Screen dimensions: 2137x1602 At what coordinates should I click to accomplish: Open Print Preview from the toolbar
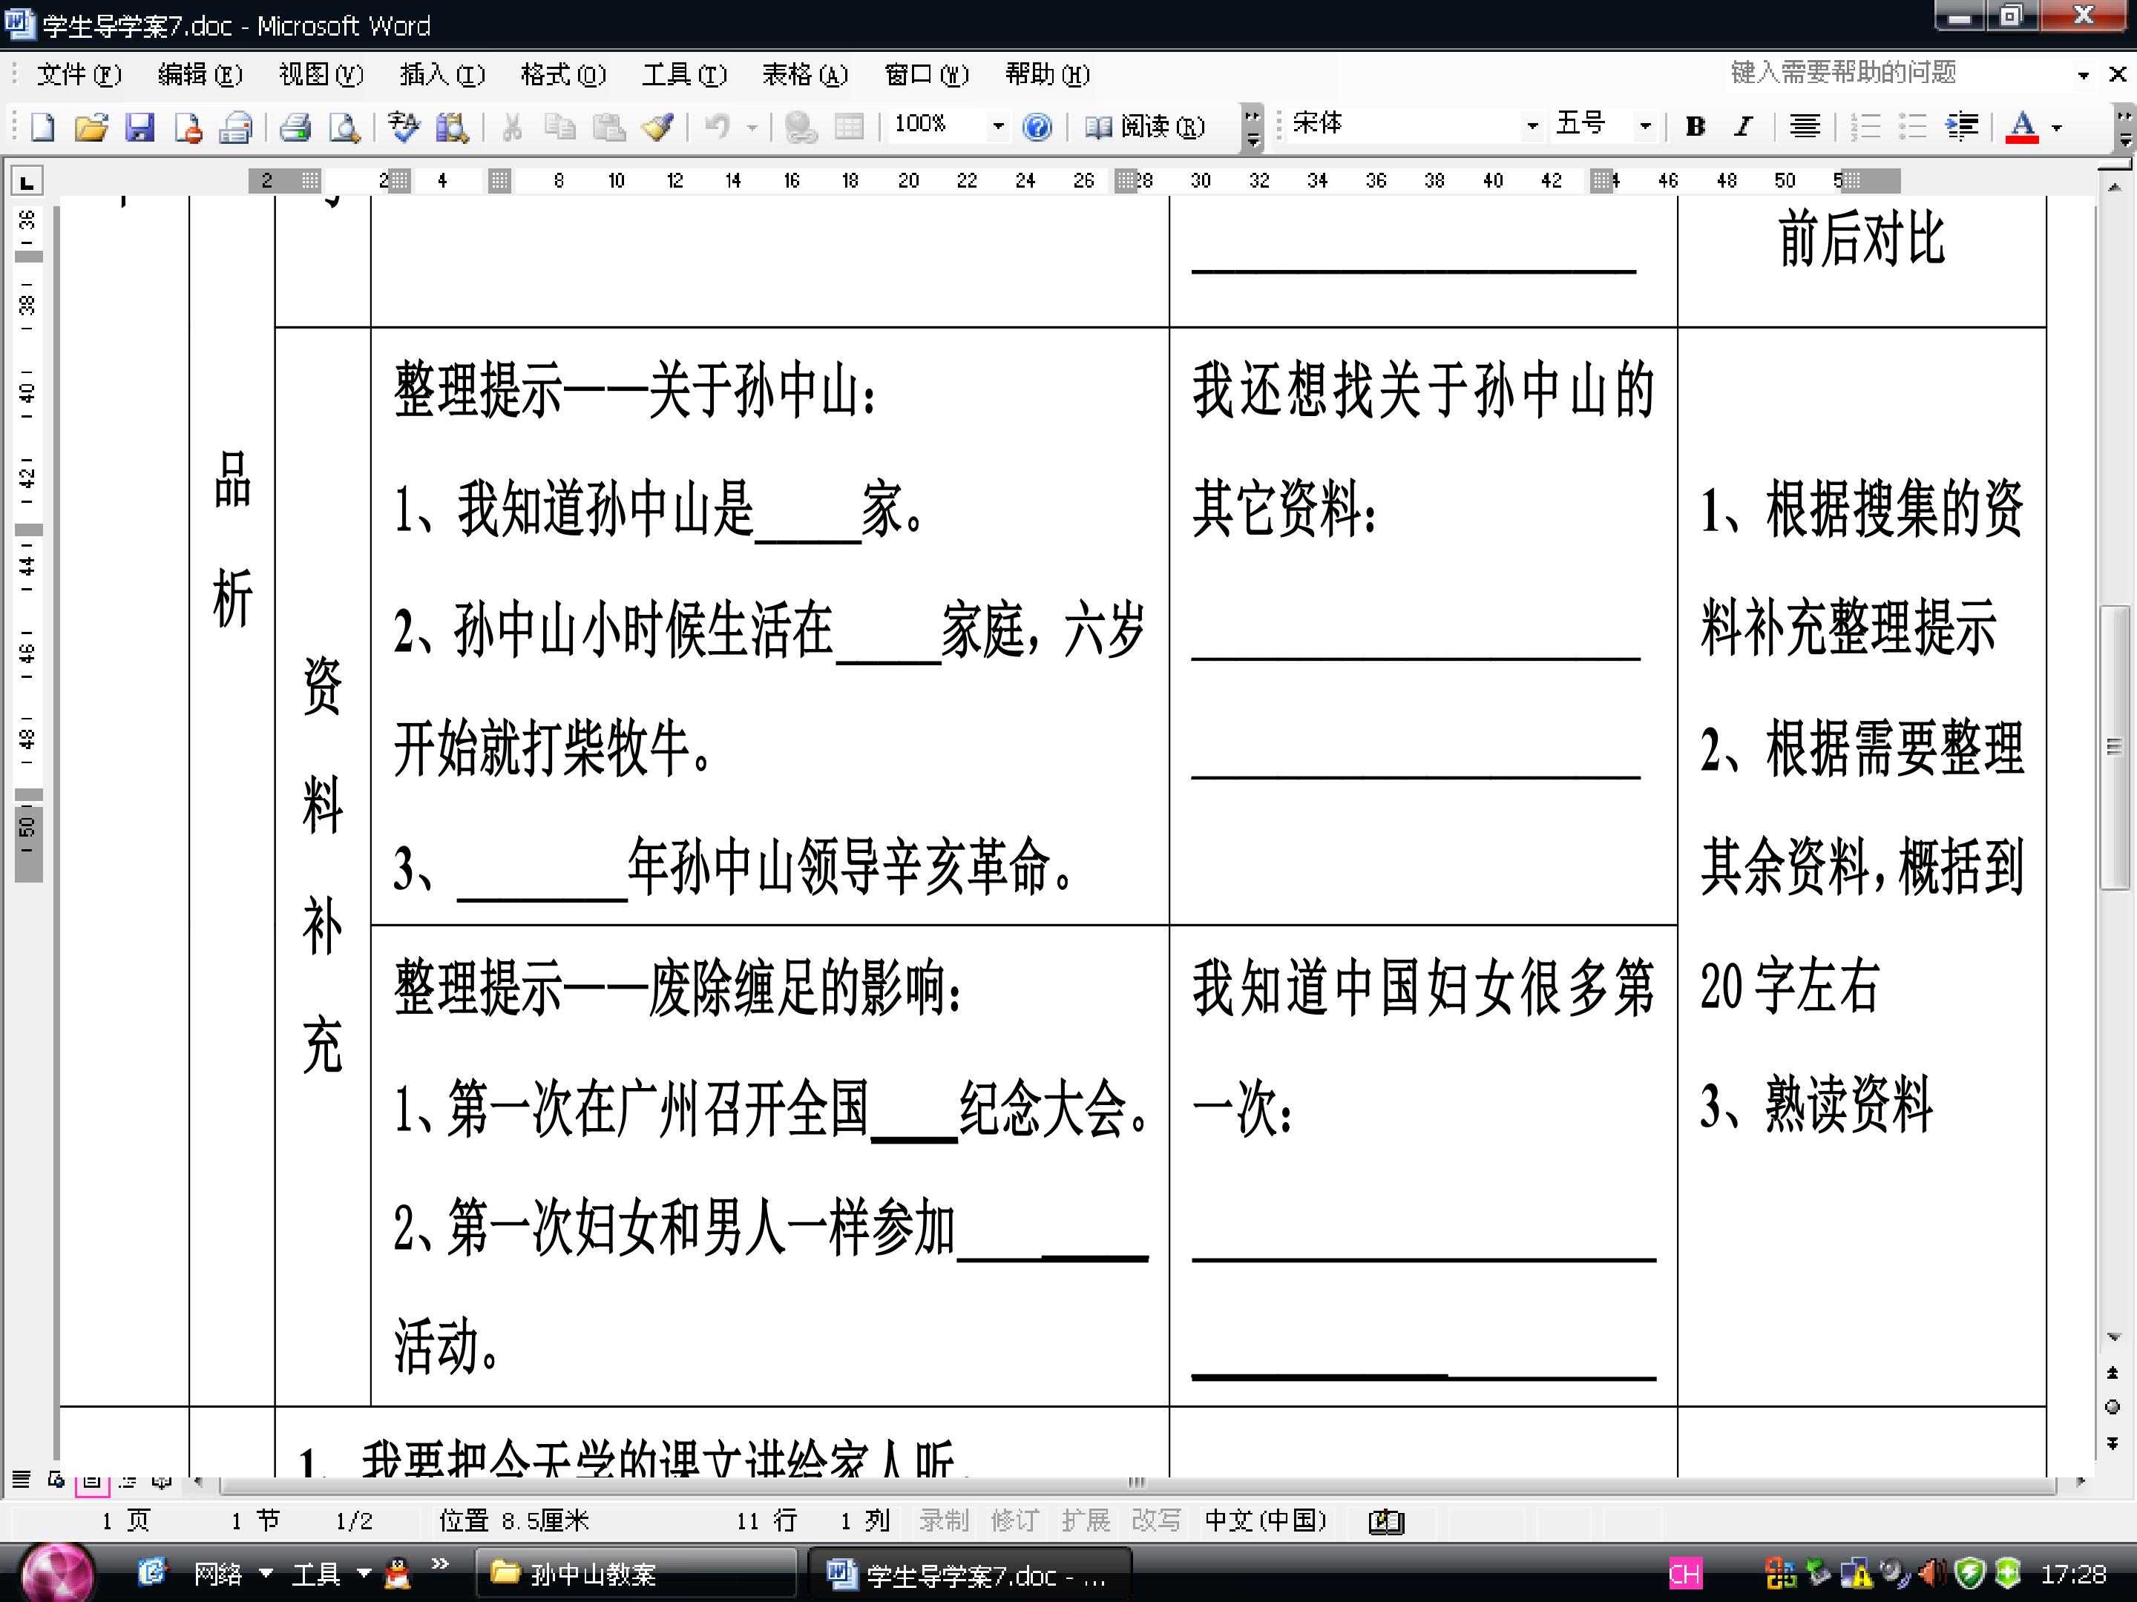coord(344,127)
